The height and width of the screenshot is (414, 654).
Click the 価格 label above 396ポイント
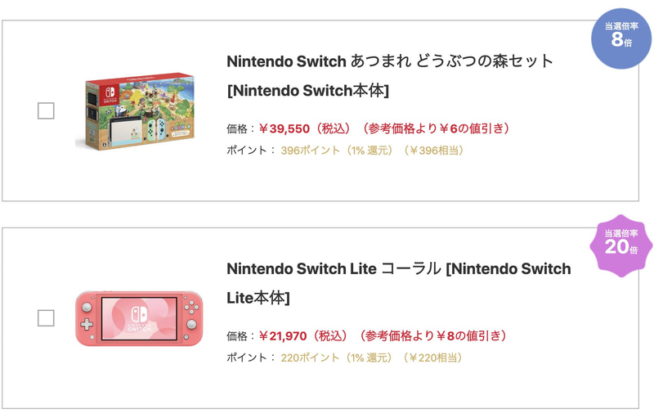[x=238, y=128]
